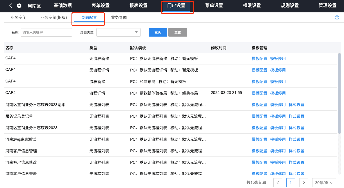Select 门户设置 menu
Viewport: 344px width, 188px height.
(176, 6)
